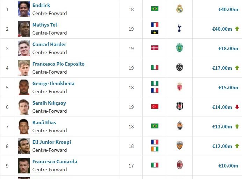Open Francesco Camarda's profile page

coord(55,162)
